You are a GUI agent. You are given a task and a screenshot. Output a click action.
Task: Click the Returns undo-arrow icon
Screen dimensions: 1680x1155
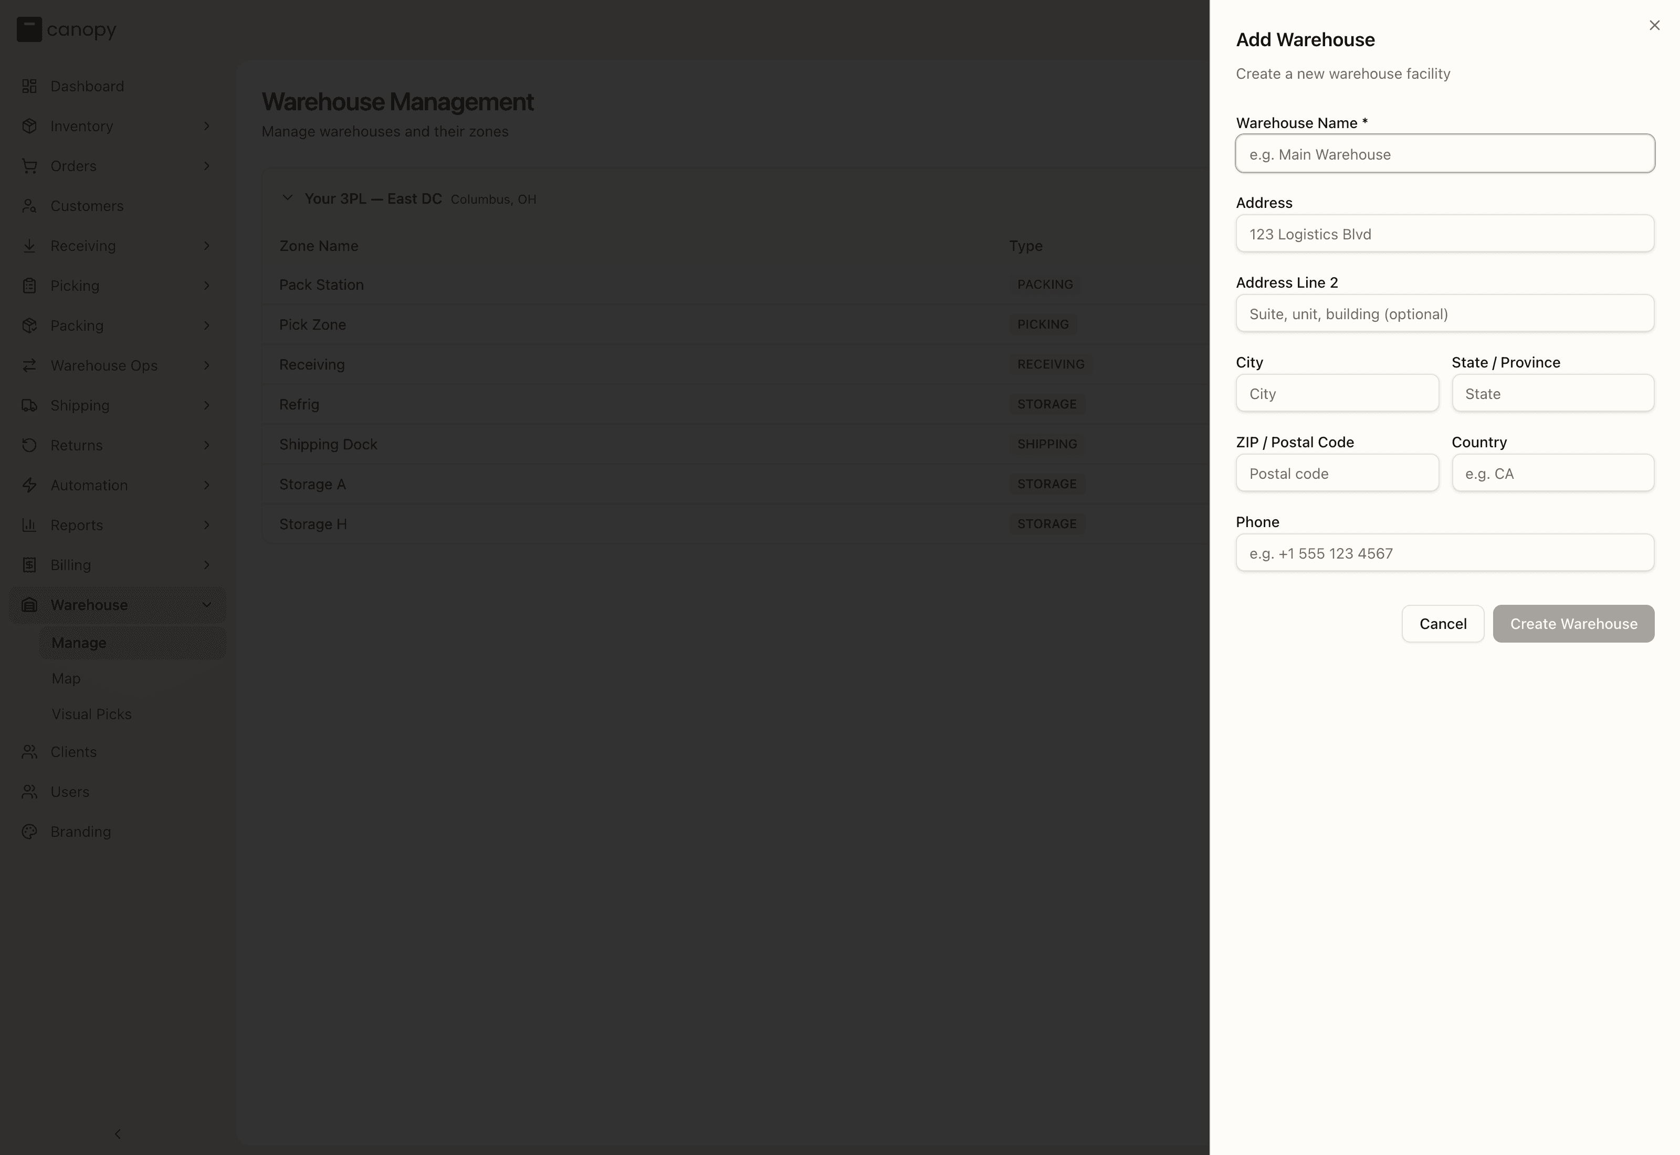[x=29, y=444]
